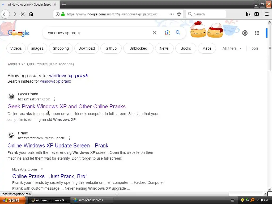Viewport: 272px width, 204px height.
Task: Open 'Geek Prank Windows XP and Other Online Pranks'
Action: (x=66, y=106)
